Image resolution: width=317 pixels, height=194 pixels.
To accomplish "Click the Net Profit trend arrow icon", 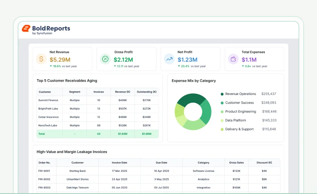I will coord(169,59).
